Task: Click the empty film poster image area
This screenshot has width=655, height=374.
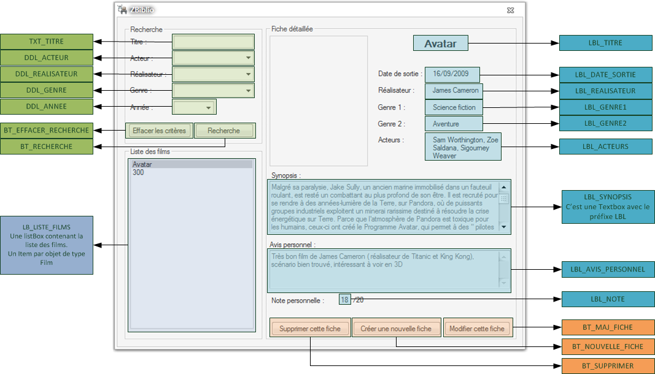Action: click(x=319, y=101)
